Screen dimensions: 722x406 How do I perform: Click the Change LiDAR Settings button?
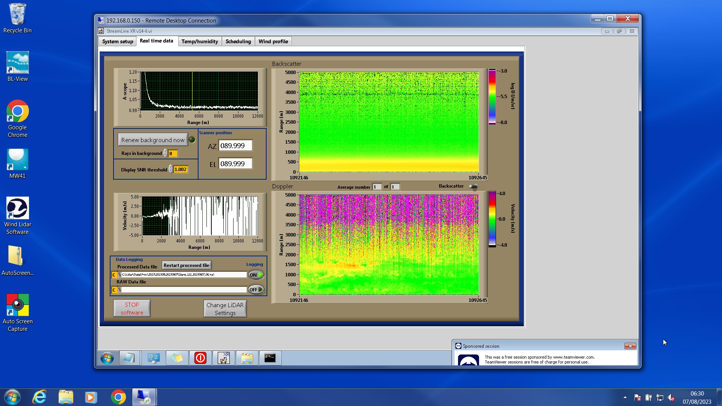pos(225,309)
